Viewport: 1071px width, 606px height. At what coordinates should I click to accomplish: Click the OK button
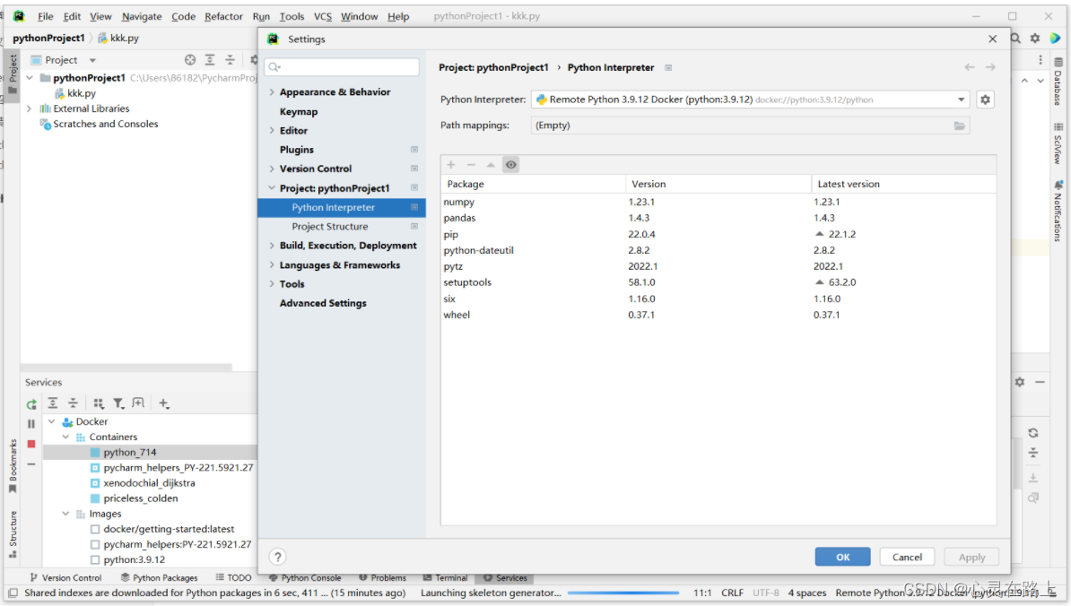(843, 557)
